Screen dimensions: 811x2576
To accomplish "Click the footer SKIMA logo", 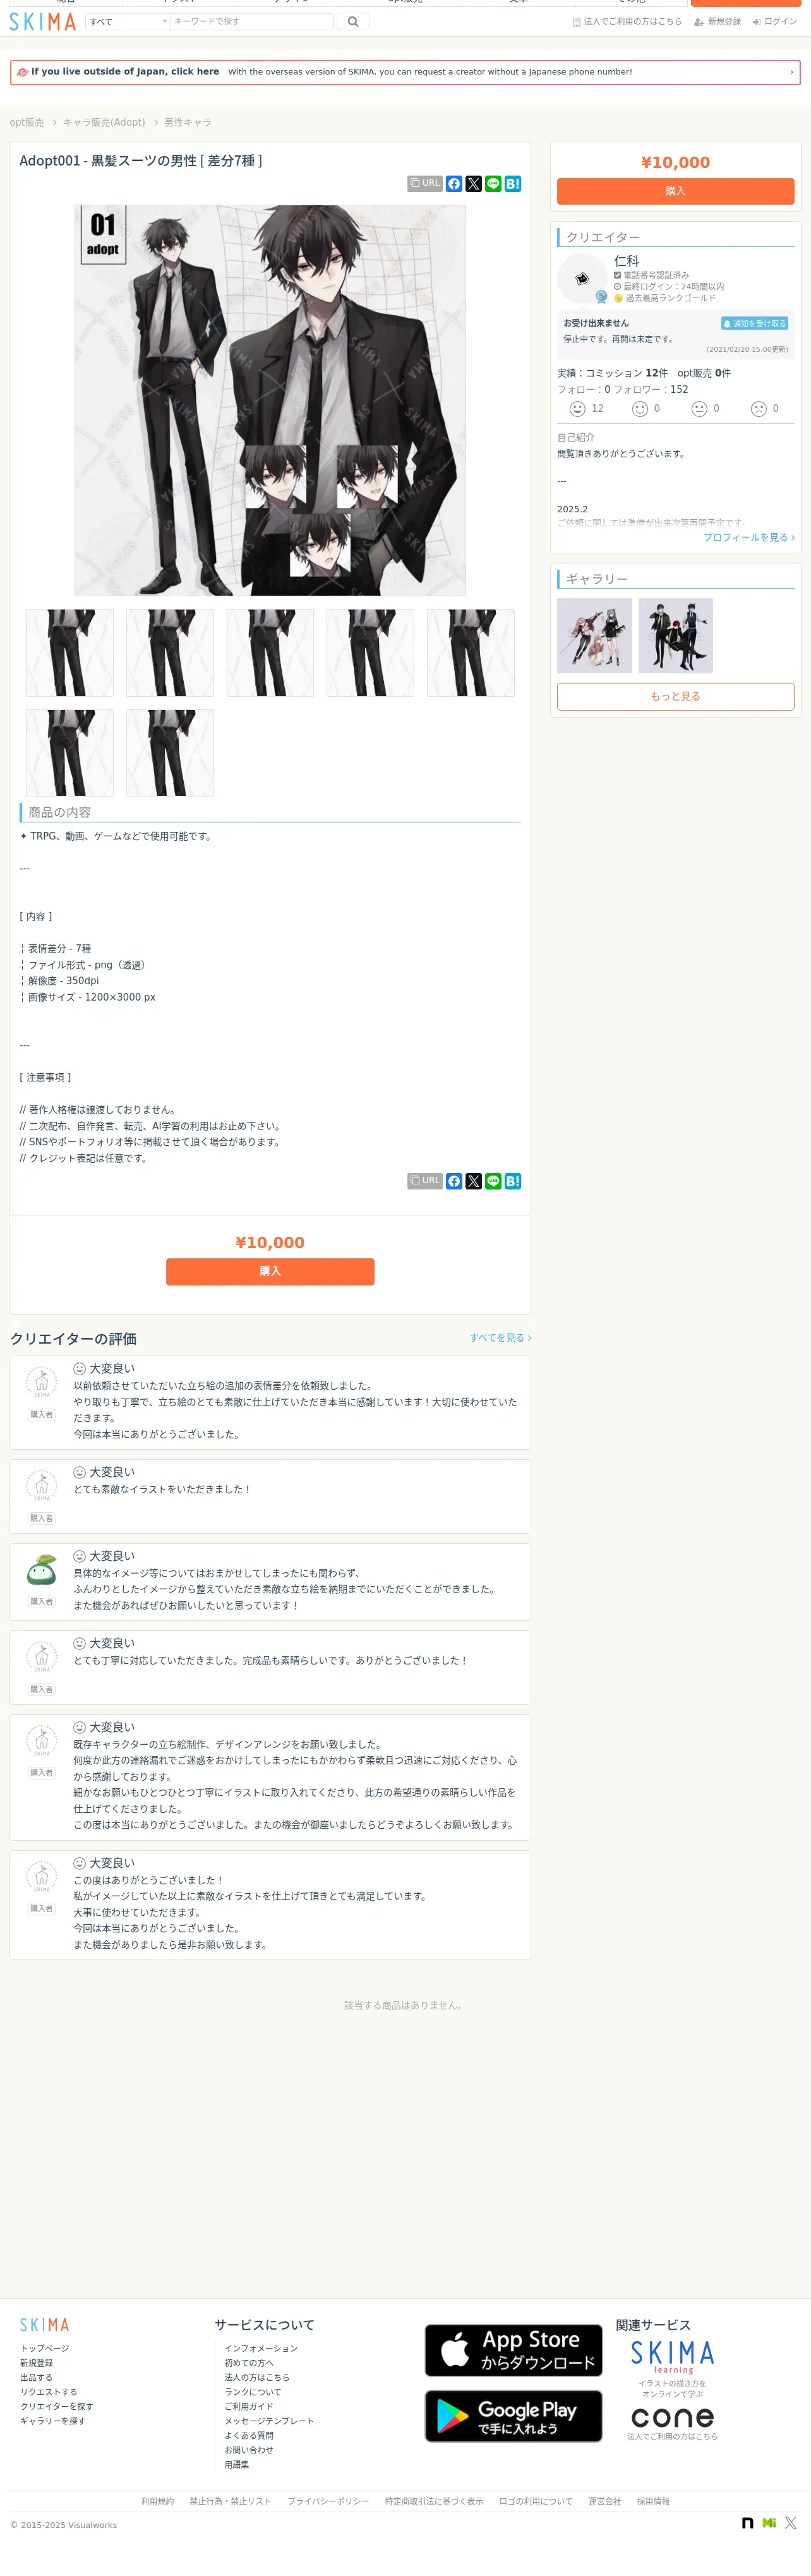I will point(45,2325).
